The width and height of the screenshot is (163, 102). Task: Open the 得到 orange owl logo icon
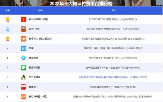[23, 29]
